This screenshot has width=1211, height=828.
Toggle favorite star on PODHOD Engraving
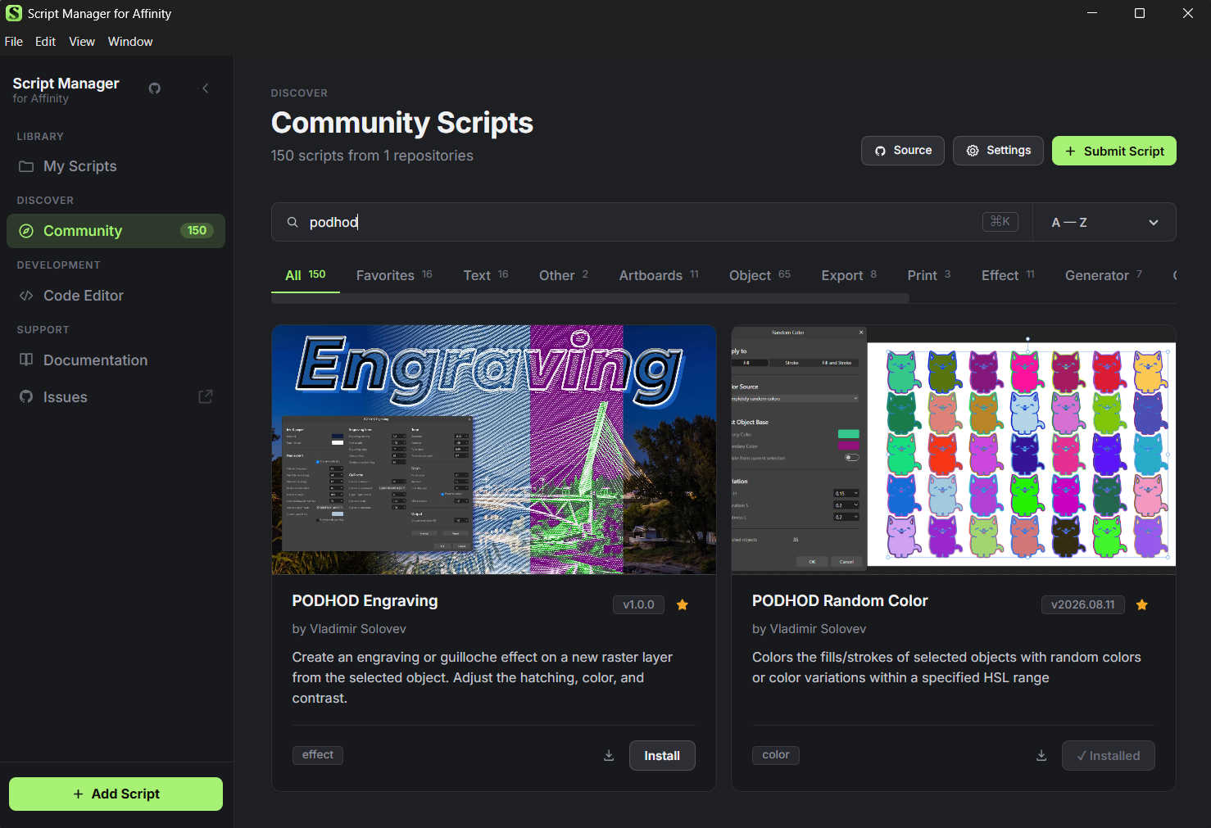click(682, 605)
